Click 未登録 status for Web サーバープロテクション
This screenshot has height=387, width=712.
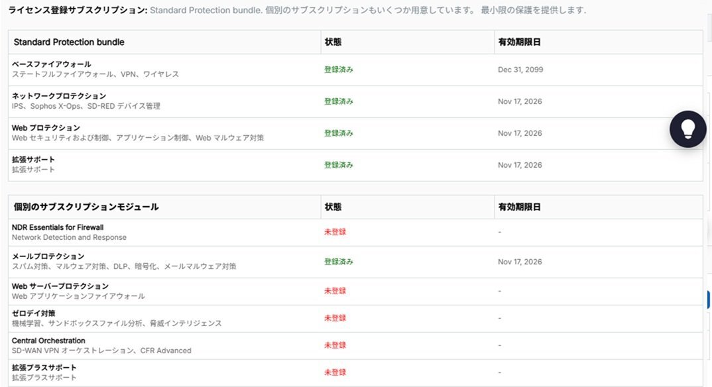(335, 291)
